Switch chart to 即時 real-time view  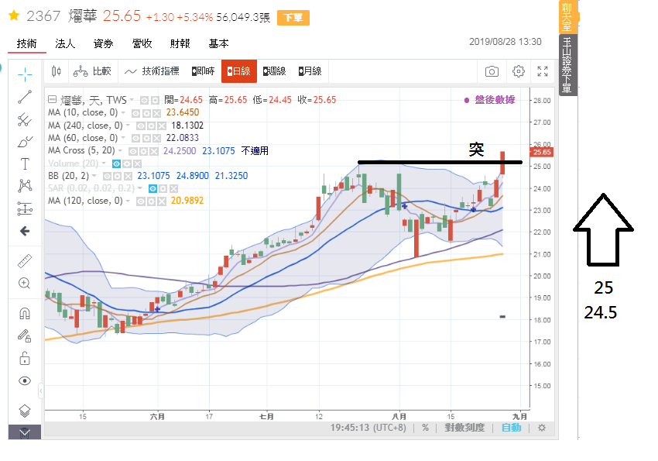[203, 71]
